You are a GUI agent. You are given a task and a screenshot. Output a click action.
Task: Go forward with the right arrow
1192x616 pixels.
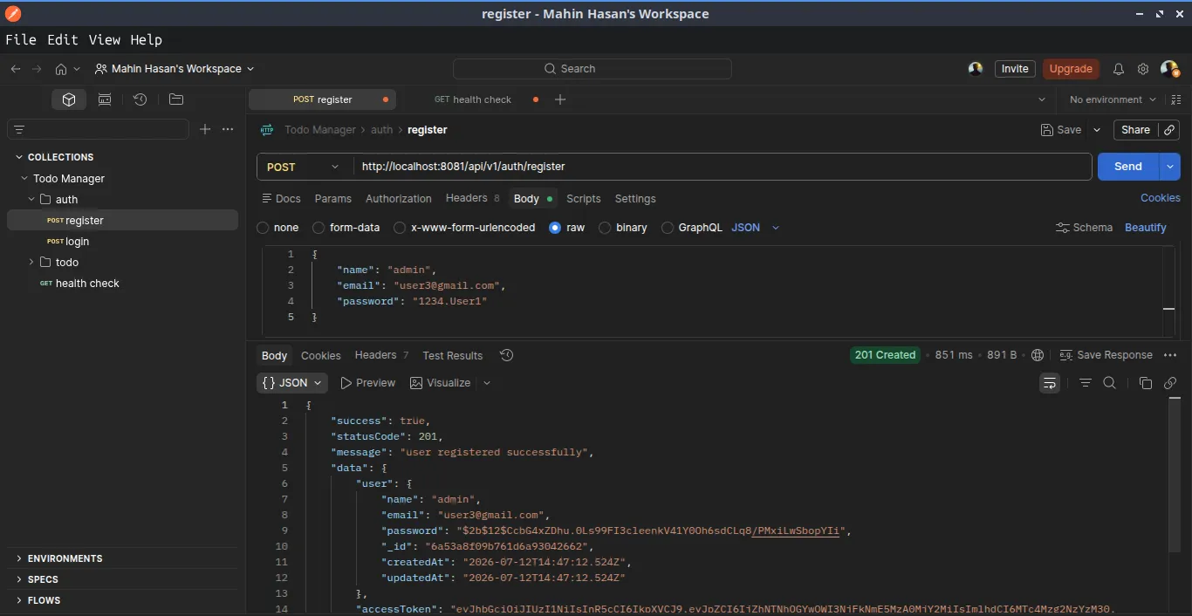(x=37, y=69)
